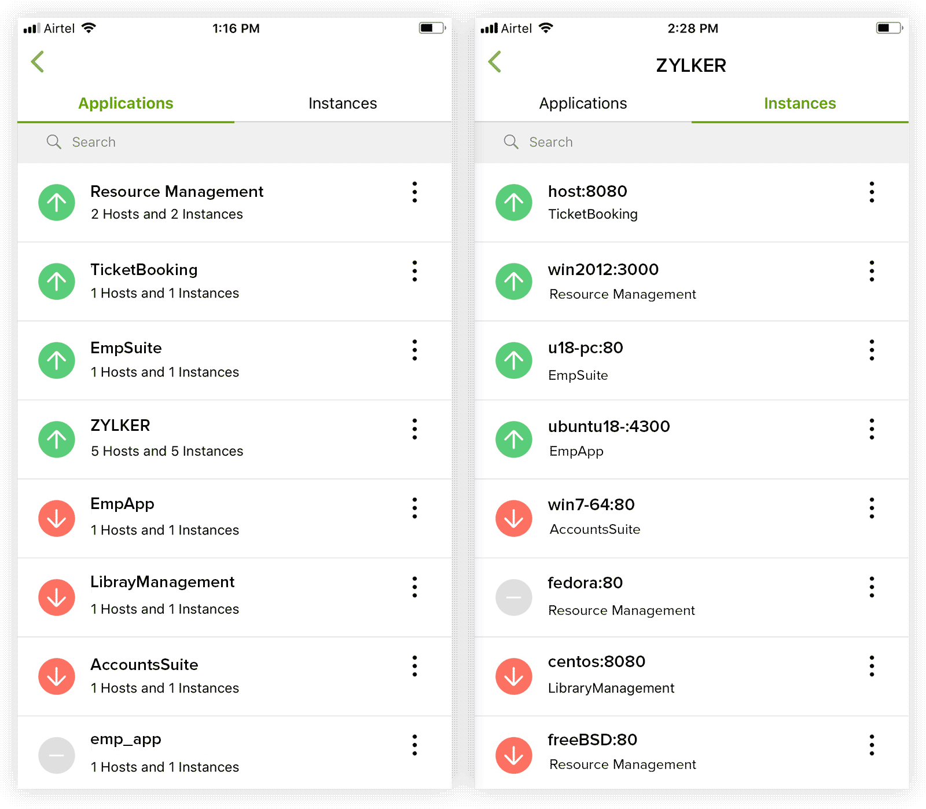Tap green up-status icon of Resource Management
926x809 pixels.
pos(57,203)
